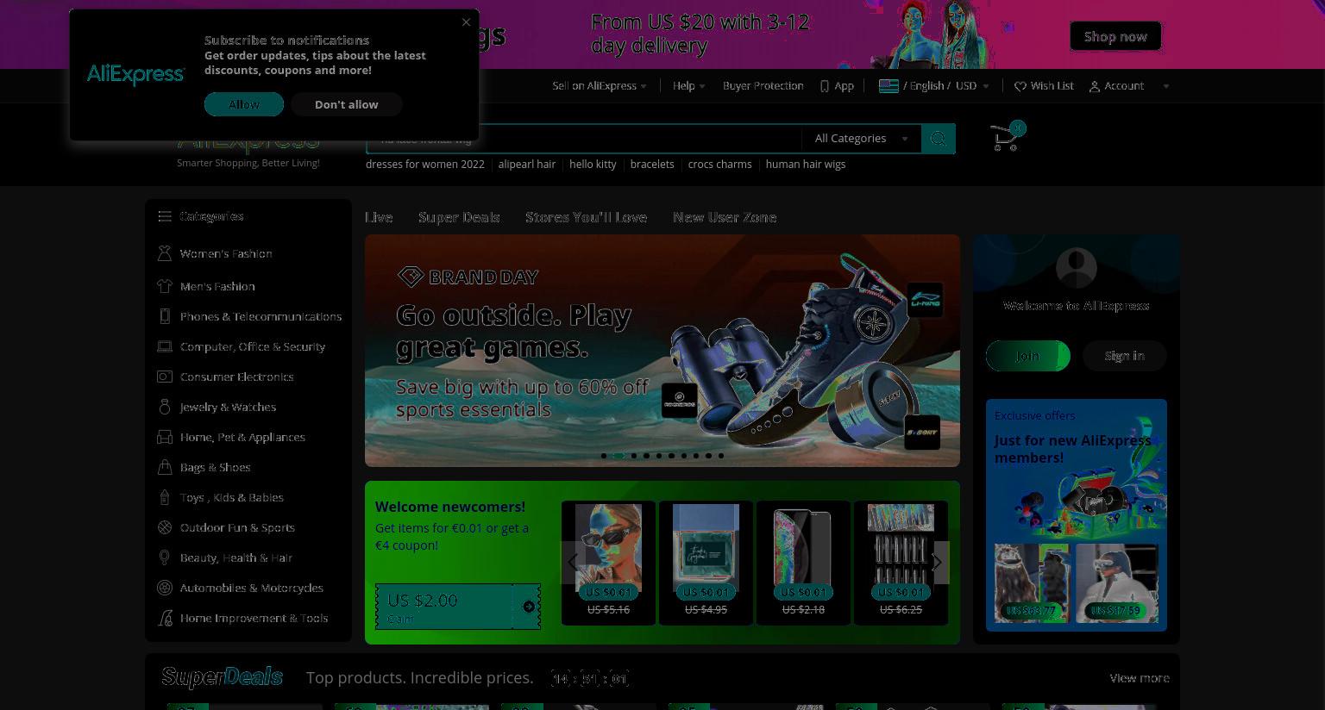1325x710 pixels.
Task: Click the Home, Pet & Appliances icon
Action: click(x=165, y=437)
